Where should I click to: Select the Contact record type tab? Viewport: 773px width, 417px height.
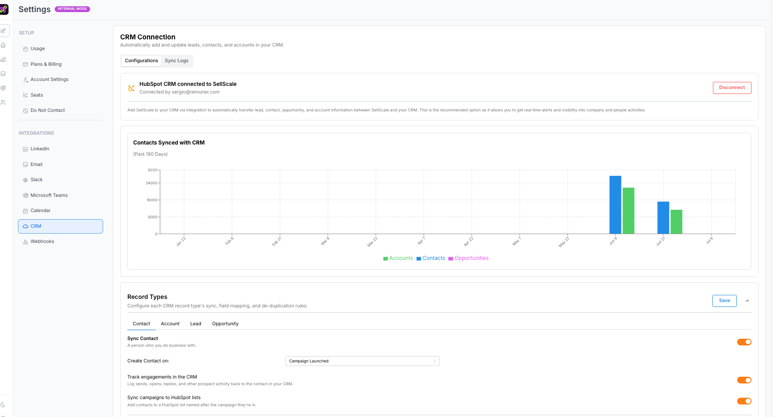[141, 324]
